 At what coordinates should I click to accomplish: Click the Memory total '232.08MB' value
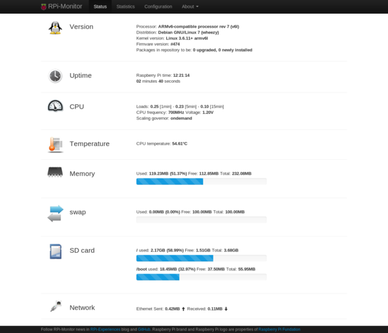241,173
